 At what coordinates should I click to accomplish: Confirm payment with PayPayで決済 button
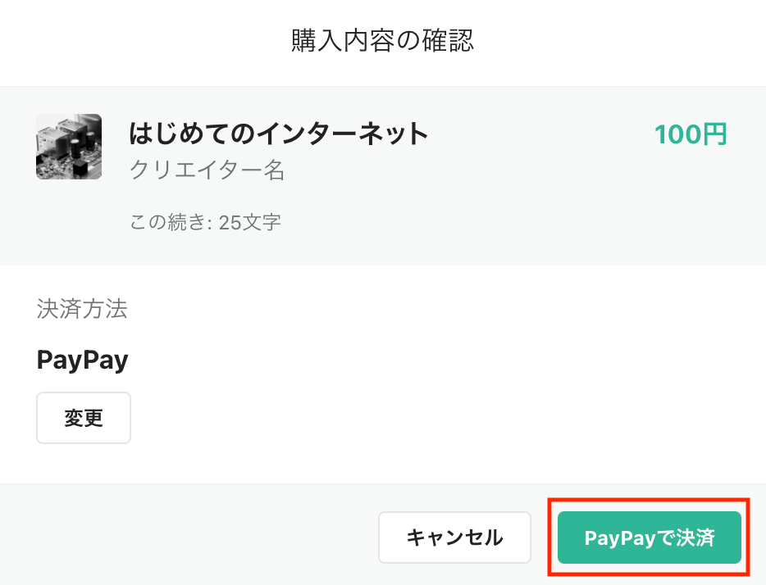click(650, 537)
